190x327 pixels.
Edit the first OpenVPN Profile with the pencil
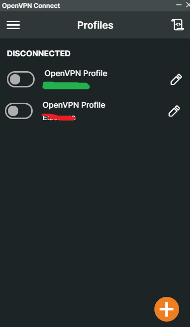[176, 79]
